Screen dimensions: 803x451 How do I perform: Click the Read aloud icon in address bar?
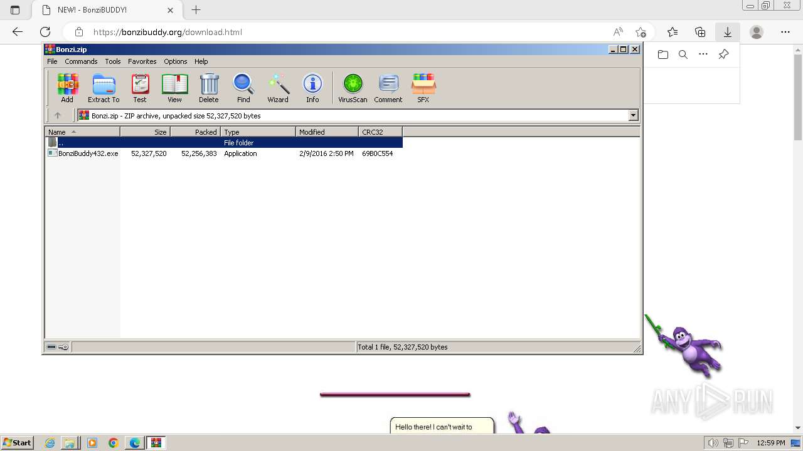click(x=618, y=32)
